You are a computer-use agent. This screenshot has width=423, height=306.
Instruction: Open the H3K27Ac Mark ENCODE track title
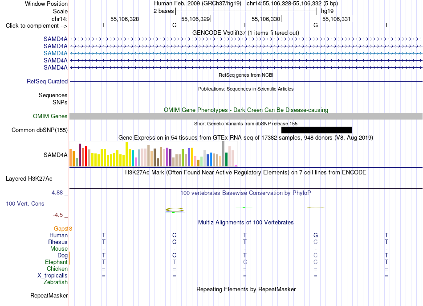pyautogui.click(x=246, y=173)
